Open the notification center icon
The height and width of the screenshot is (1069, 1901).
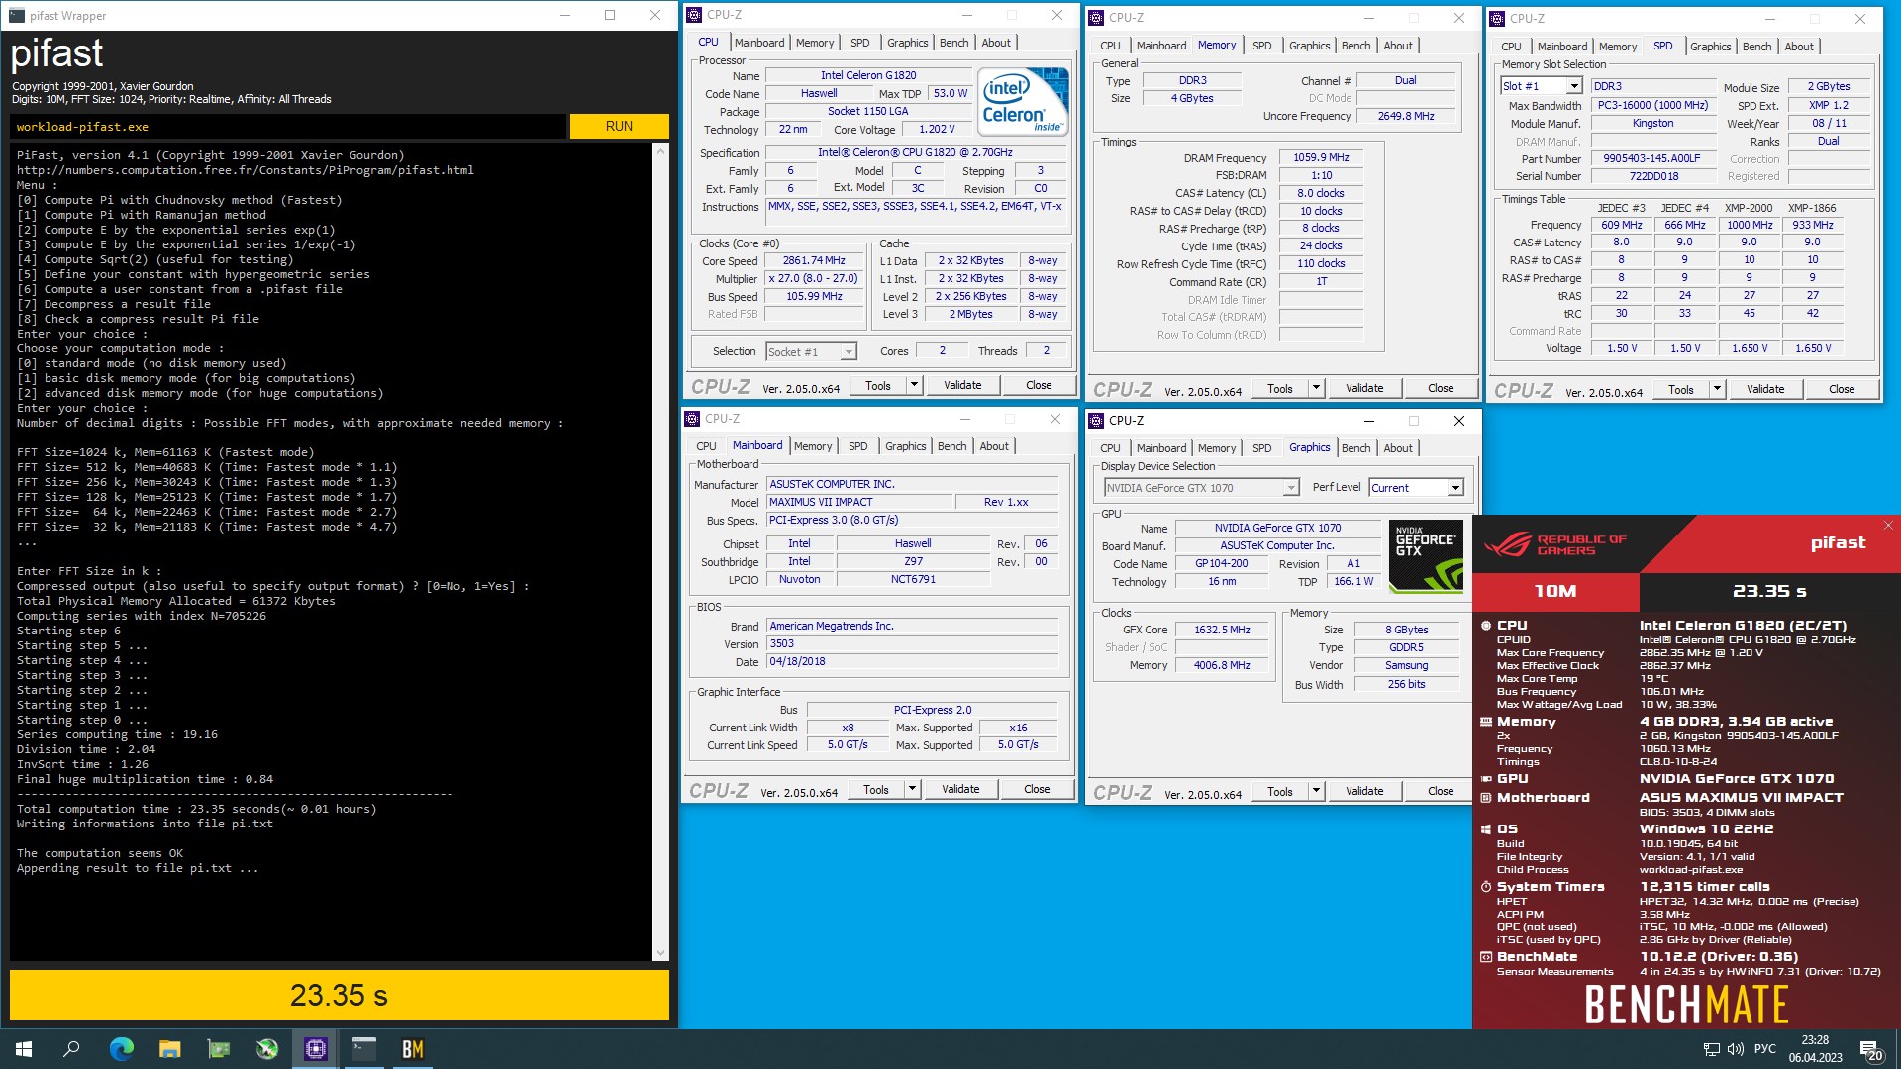point(1871,1049)
